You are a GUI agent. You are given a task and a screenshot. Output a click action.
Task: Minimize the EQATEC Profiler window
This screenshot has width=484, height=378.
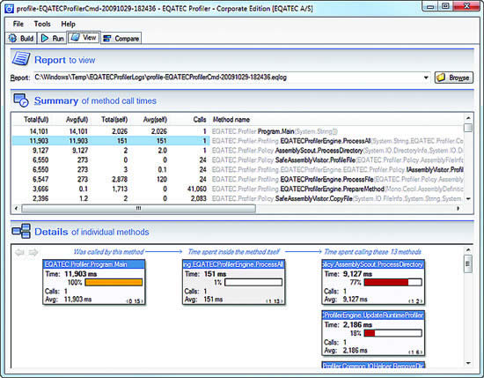430,6
